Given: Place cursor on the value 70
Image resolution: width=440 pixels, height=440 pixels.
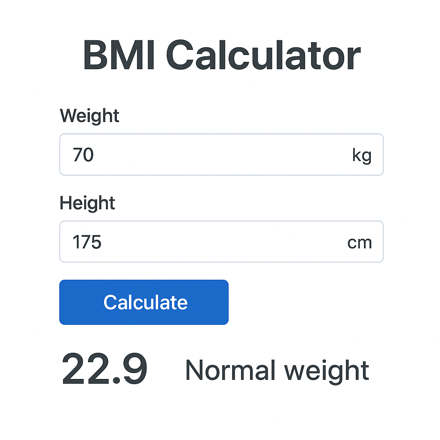Looking at the screenshot, I should pos(83,155).
